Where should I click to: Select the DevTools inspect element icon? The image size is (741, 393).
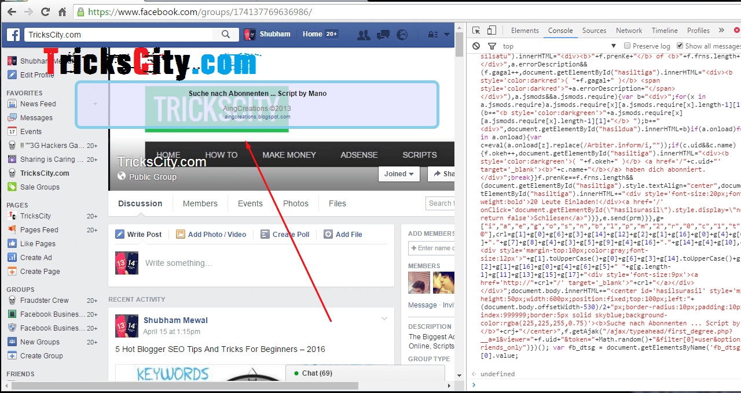(476, 31)
